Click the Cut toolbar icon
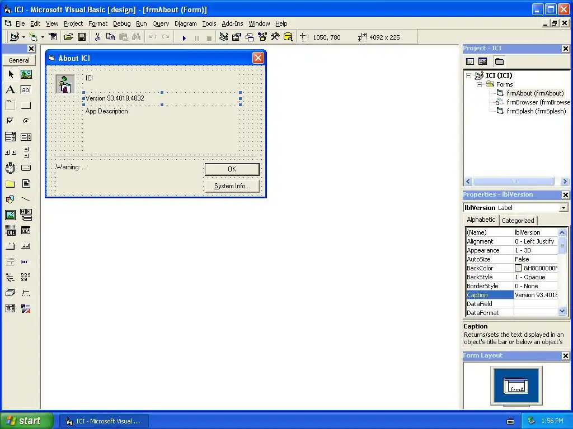This screenshot has height=429, width=573. pos(97,37)
